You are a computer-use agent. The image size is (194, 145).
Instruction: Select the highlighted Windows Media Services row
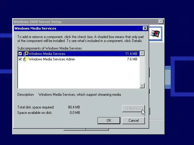click(79, 54)
